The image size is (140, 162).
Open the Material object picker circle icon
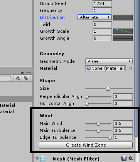click(x=130, y=68)
